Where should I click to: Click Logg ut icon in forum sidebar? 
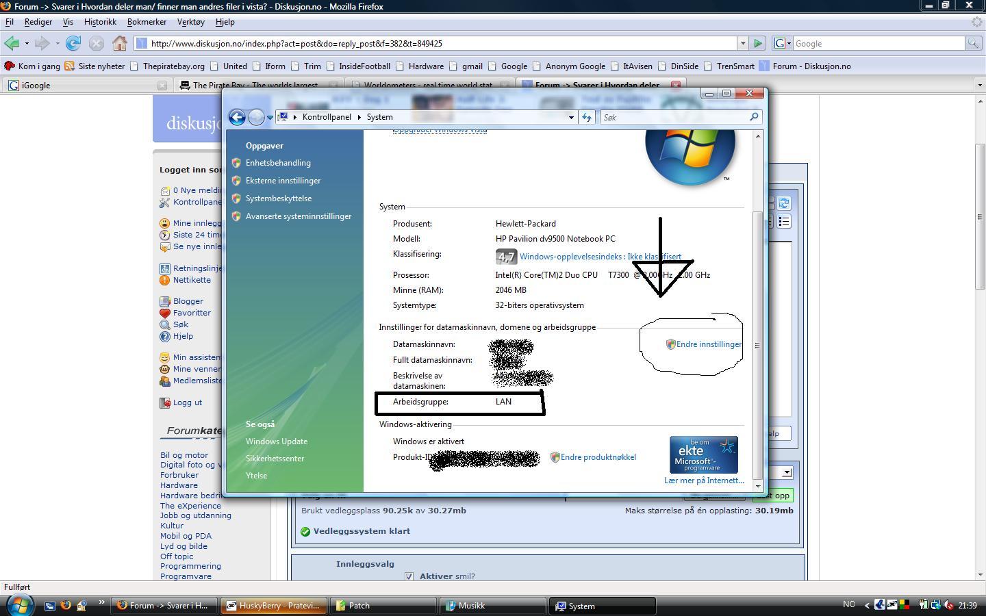[164, 402]
